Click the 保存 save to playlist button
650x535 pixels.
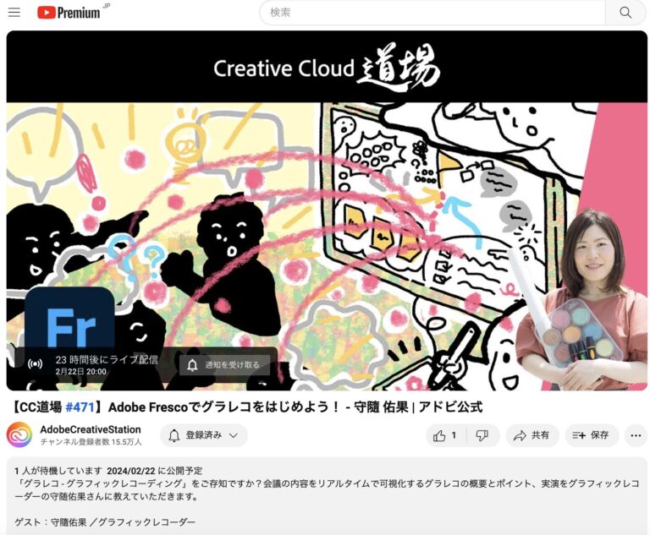tap(591, 435)
